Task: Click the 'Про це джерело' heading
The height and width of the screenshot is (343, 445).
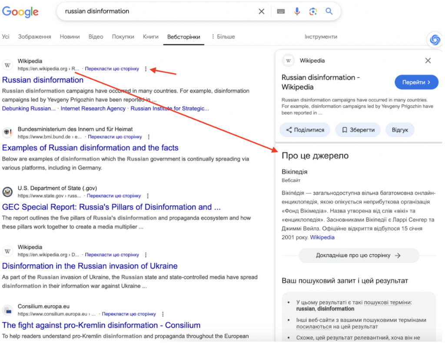Action: (315, 156)
